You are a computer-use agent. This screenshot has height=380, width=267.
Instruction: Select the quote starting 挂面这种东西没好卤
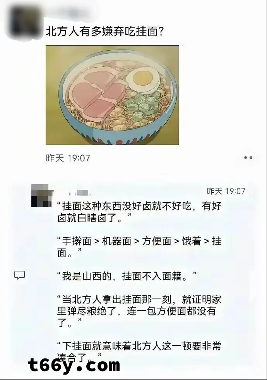(x=139, y=212)
